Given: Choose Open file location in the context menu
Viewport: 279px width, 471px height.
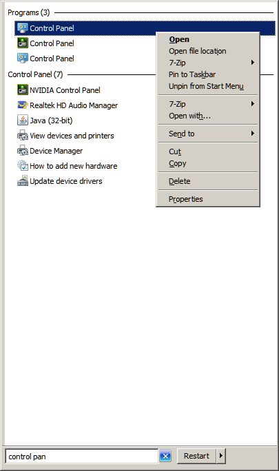Looking at the screenshot, I should pyautogui.click(x=197, y=51).
